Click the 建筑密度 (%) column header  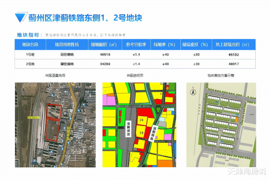(x=196, y=45)
